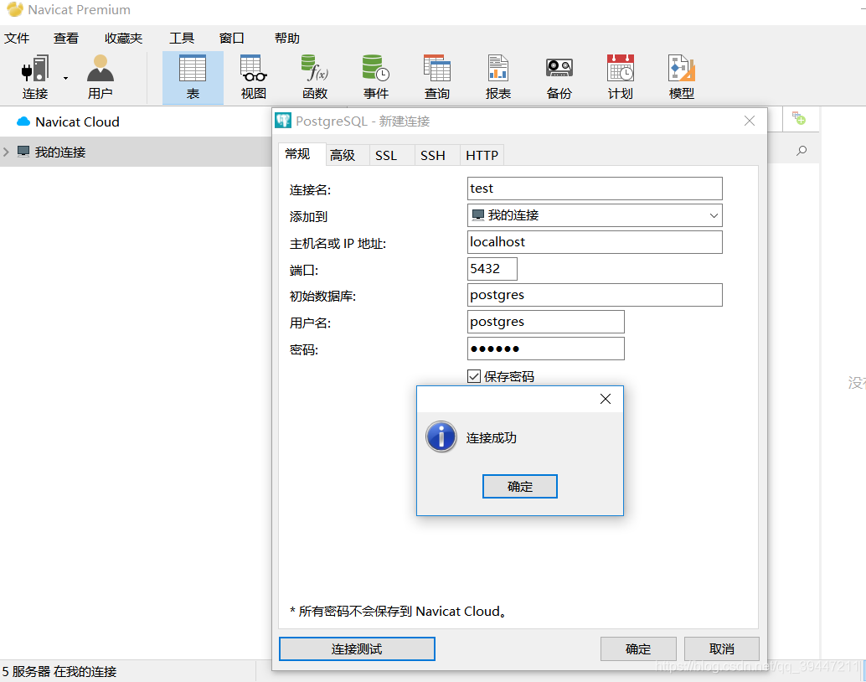Image resolution: width=866 pixels, height=682 pixels.
Task: Click the PostgreSQL elephant dialog icon
Action: point(283,121)
